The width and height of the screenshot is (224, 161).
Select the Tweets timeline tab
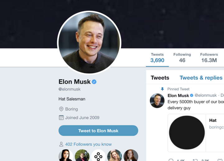coord(160,78)
